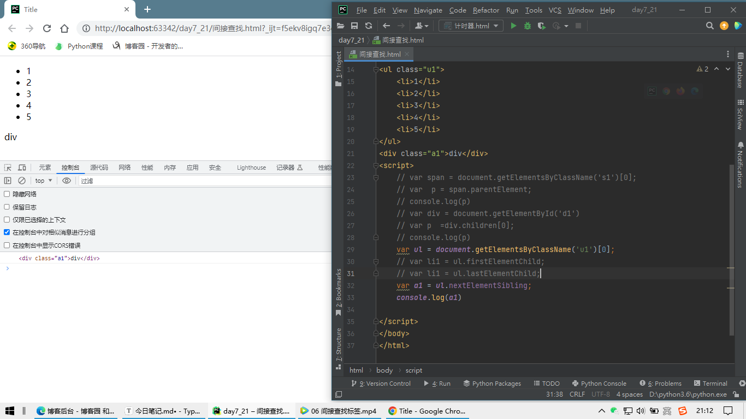Screen dimensions: 746x419
Task: Show hidden system tray icons chevron
Action: [602, 411]
